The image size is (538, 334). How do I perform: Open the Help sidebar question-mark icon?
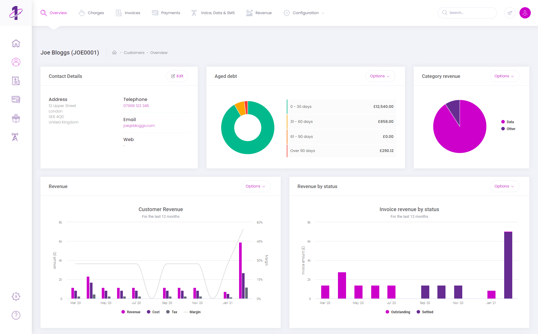(16, 315)
